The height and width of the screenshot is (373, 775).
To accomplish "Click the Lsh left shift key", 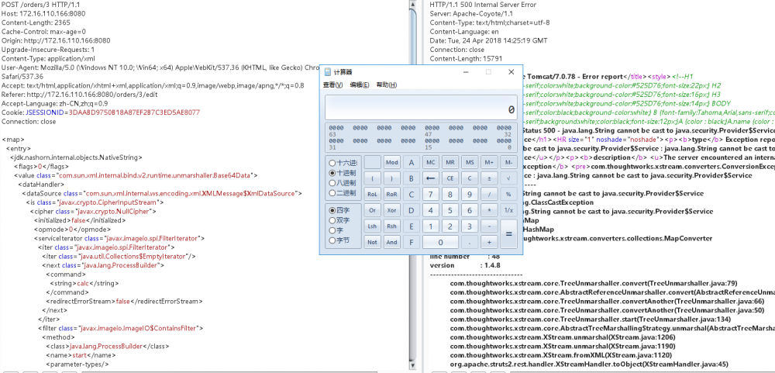I will [x=373, y=226].
